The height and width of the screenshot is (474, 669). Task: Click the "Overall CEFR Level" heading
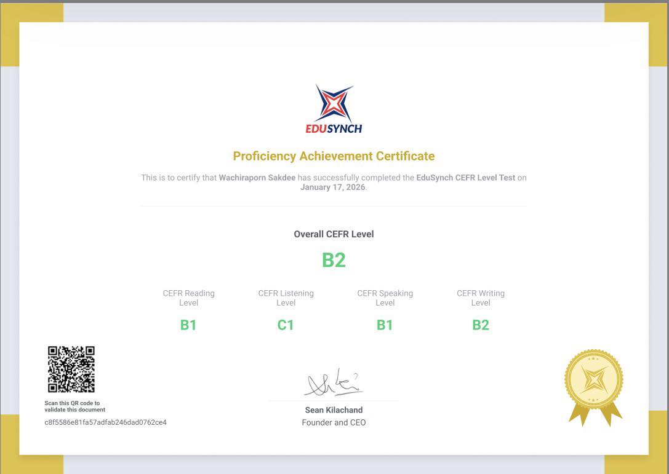click(334, 234)
